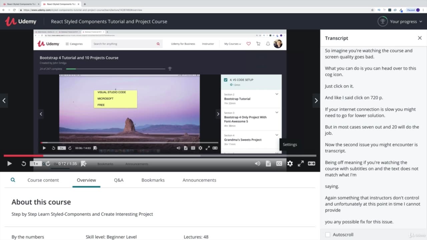The image size is (427, 240).
Task: Reload the page with the browser refresh icon
Action: 14,10
